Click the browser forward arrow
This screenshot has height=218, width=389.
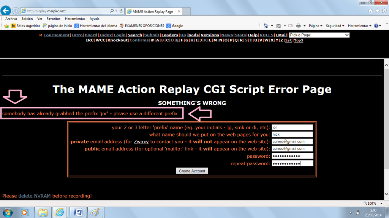[x=16, y=11]
